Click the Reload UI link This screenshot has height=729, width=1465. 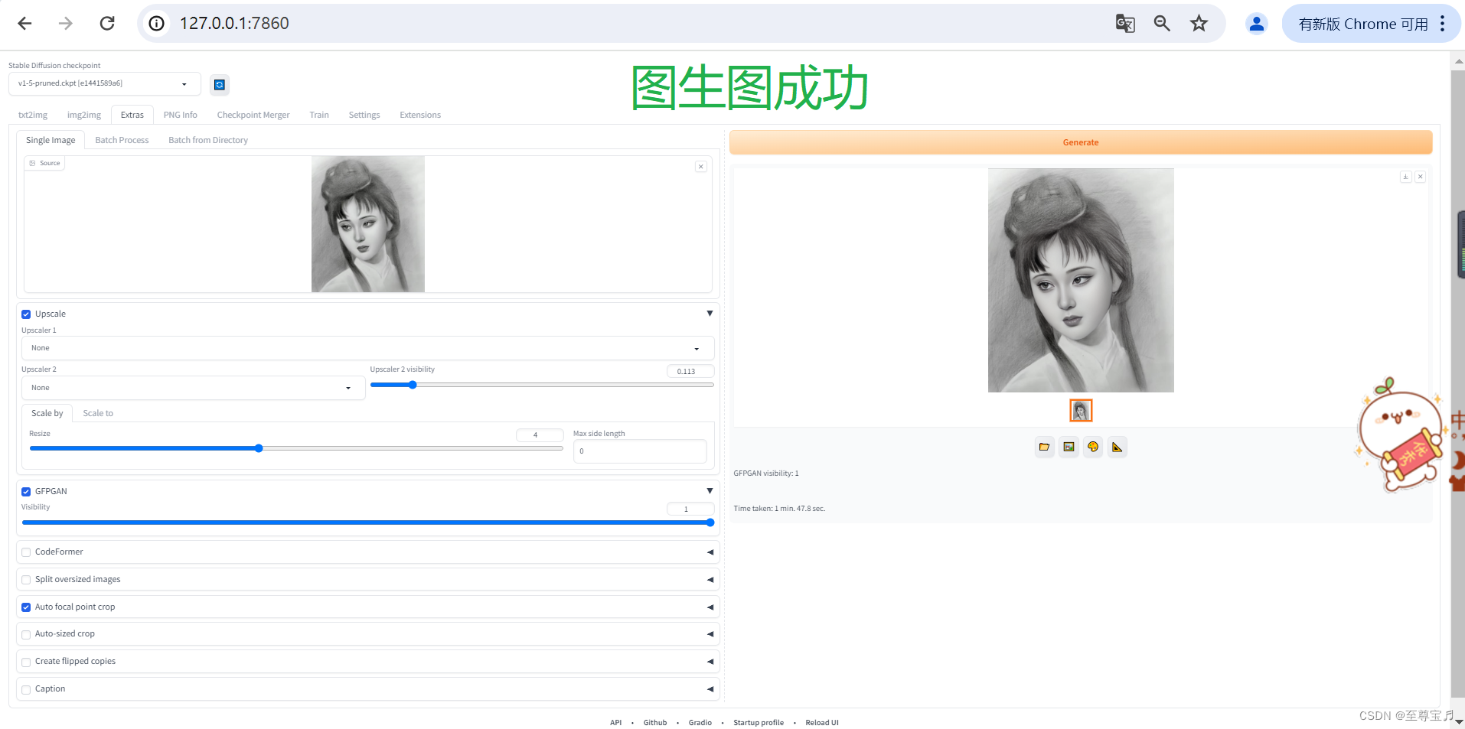click(822, 723)
